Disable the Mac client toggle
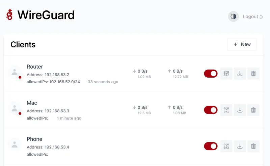 pyautogui.click(x=211, y=110)
